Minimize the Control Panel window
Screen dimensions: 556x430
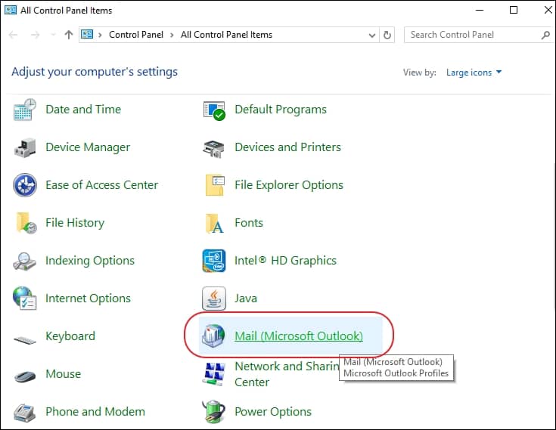480,10
